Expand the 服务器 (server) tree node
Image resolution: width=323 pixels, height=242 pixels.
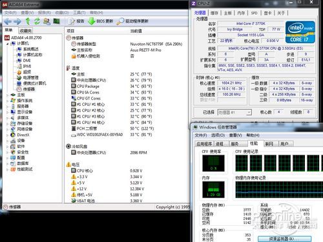[7, 106]
